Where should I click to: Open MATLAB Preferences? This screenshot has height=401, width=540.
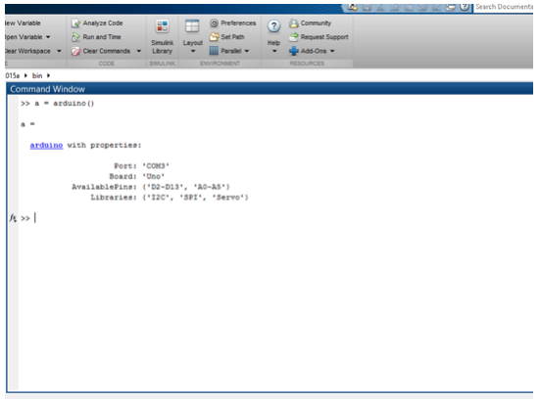(233, 23)
